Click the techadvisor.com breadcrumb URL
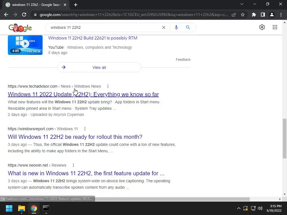 33,86
